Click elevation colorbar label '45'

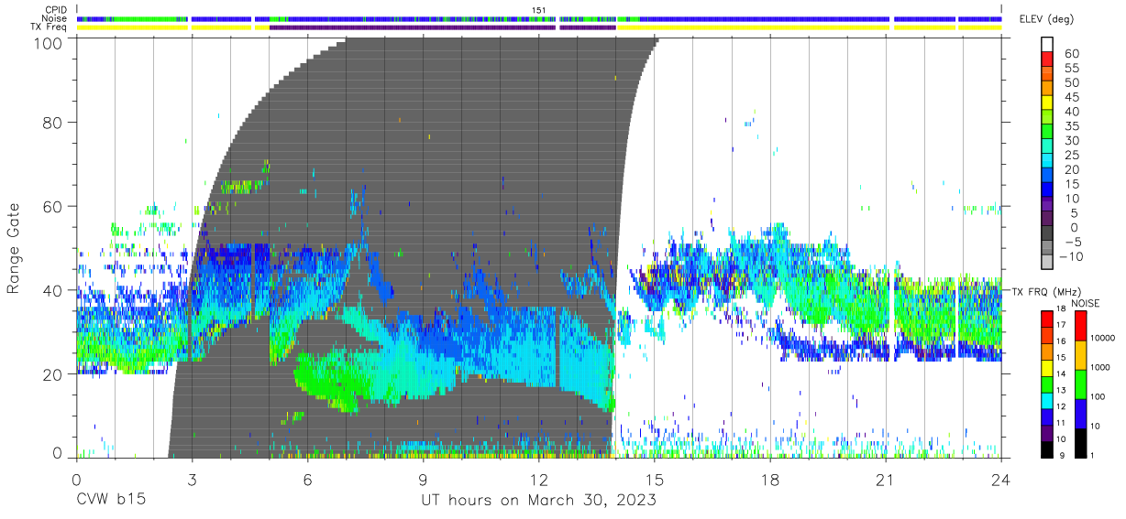(x=1072, y=97)
